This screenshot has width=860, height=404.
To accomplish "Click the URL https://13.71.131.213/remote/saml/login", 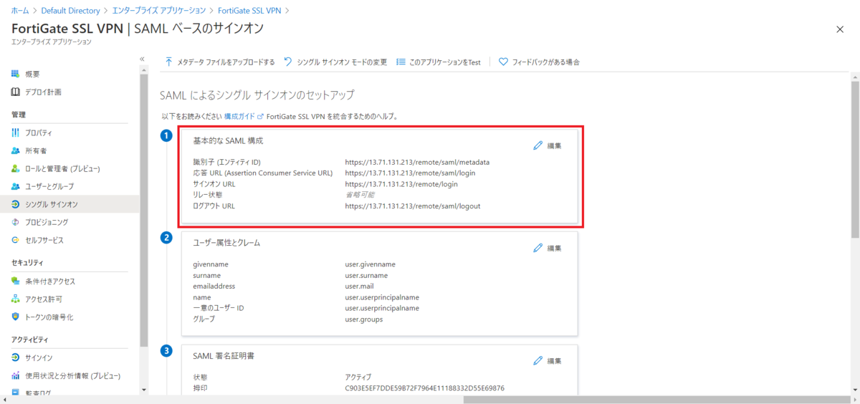I will pyautogui.click(x=410, y=173).
